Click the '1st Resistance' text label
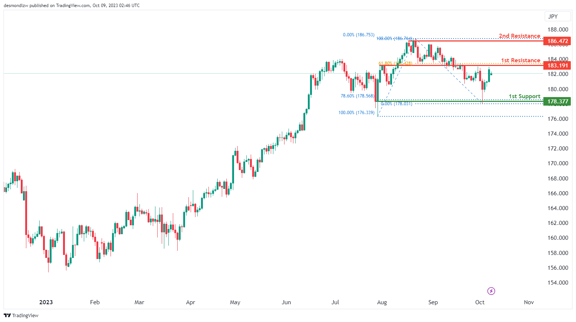Viewport: 576px width, 322px height. pyautogui.click(x=520, y=60)
